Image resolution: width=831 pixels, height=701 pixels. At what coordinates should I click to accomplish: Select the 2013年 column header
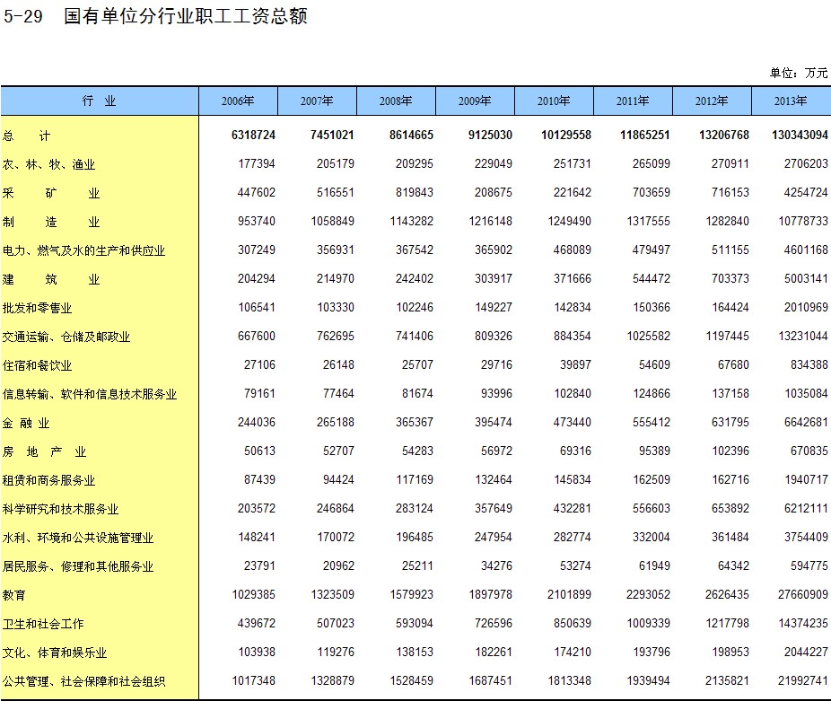[x=791, y=101]
